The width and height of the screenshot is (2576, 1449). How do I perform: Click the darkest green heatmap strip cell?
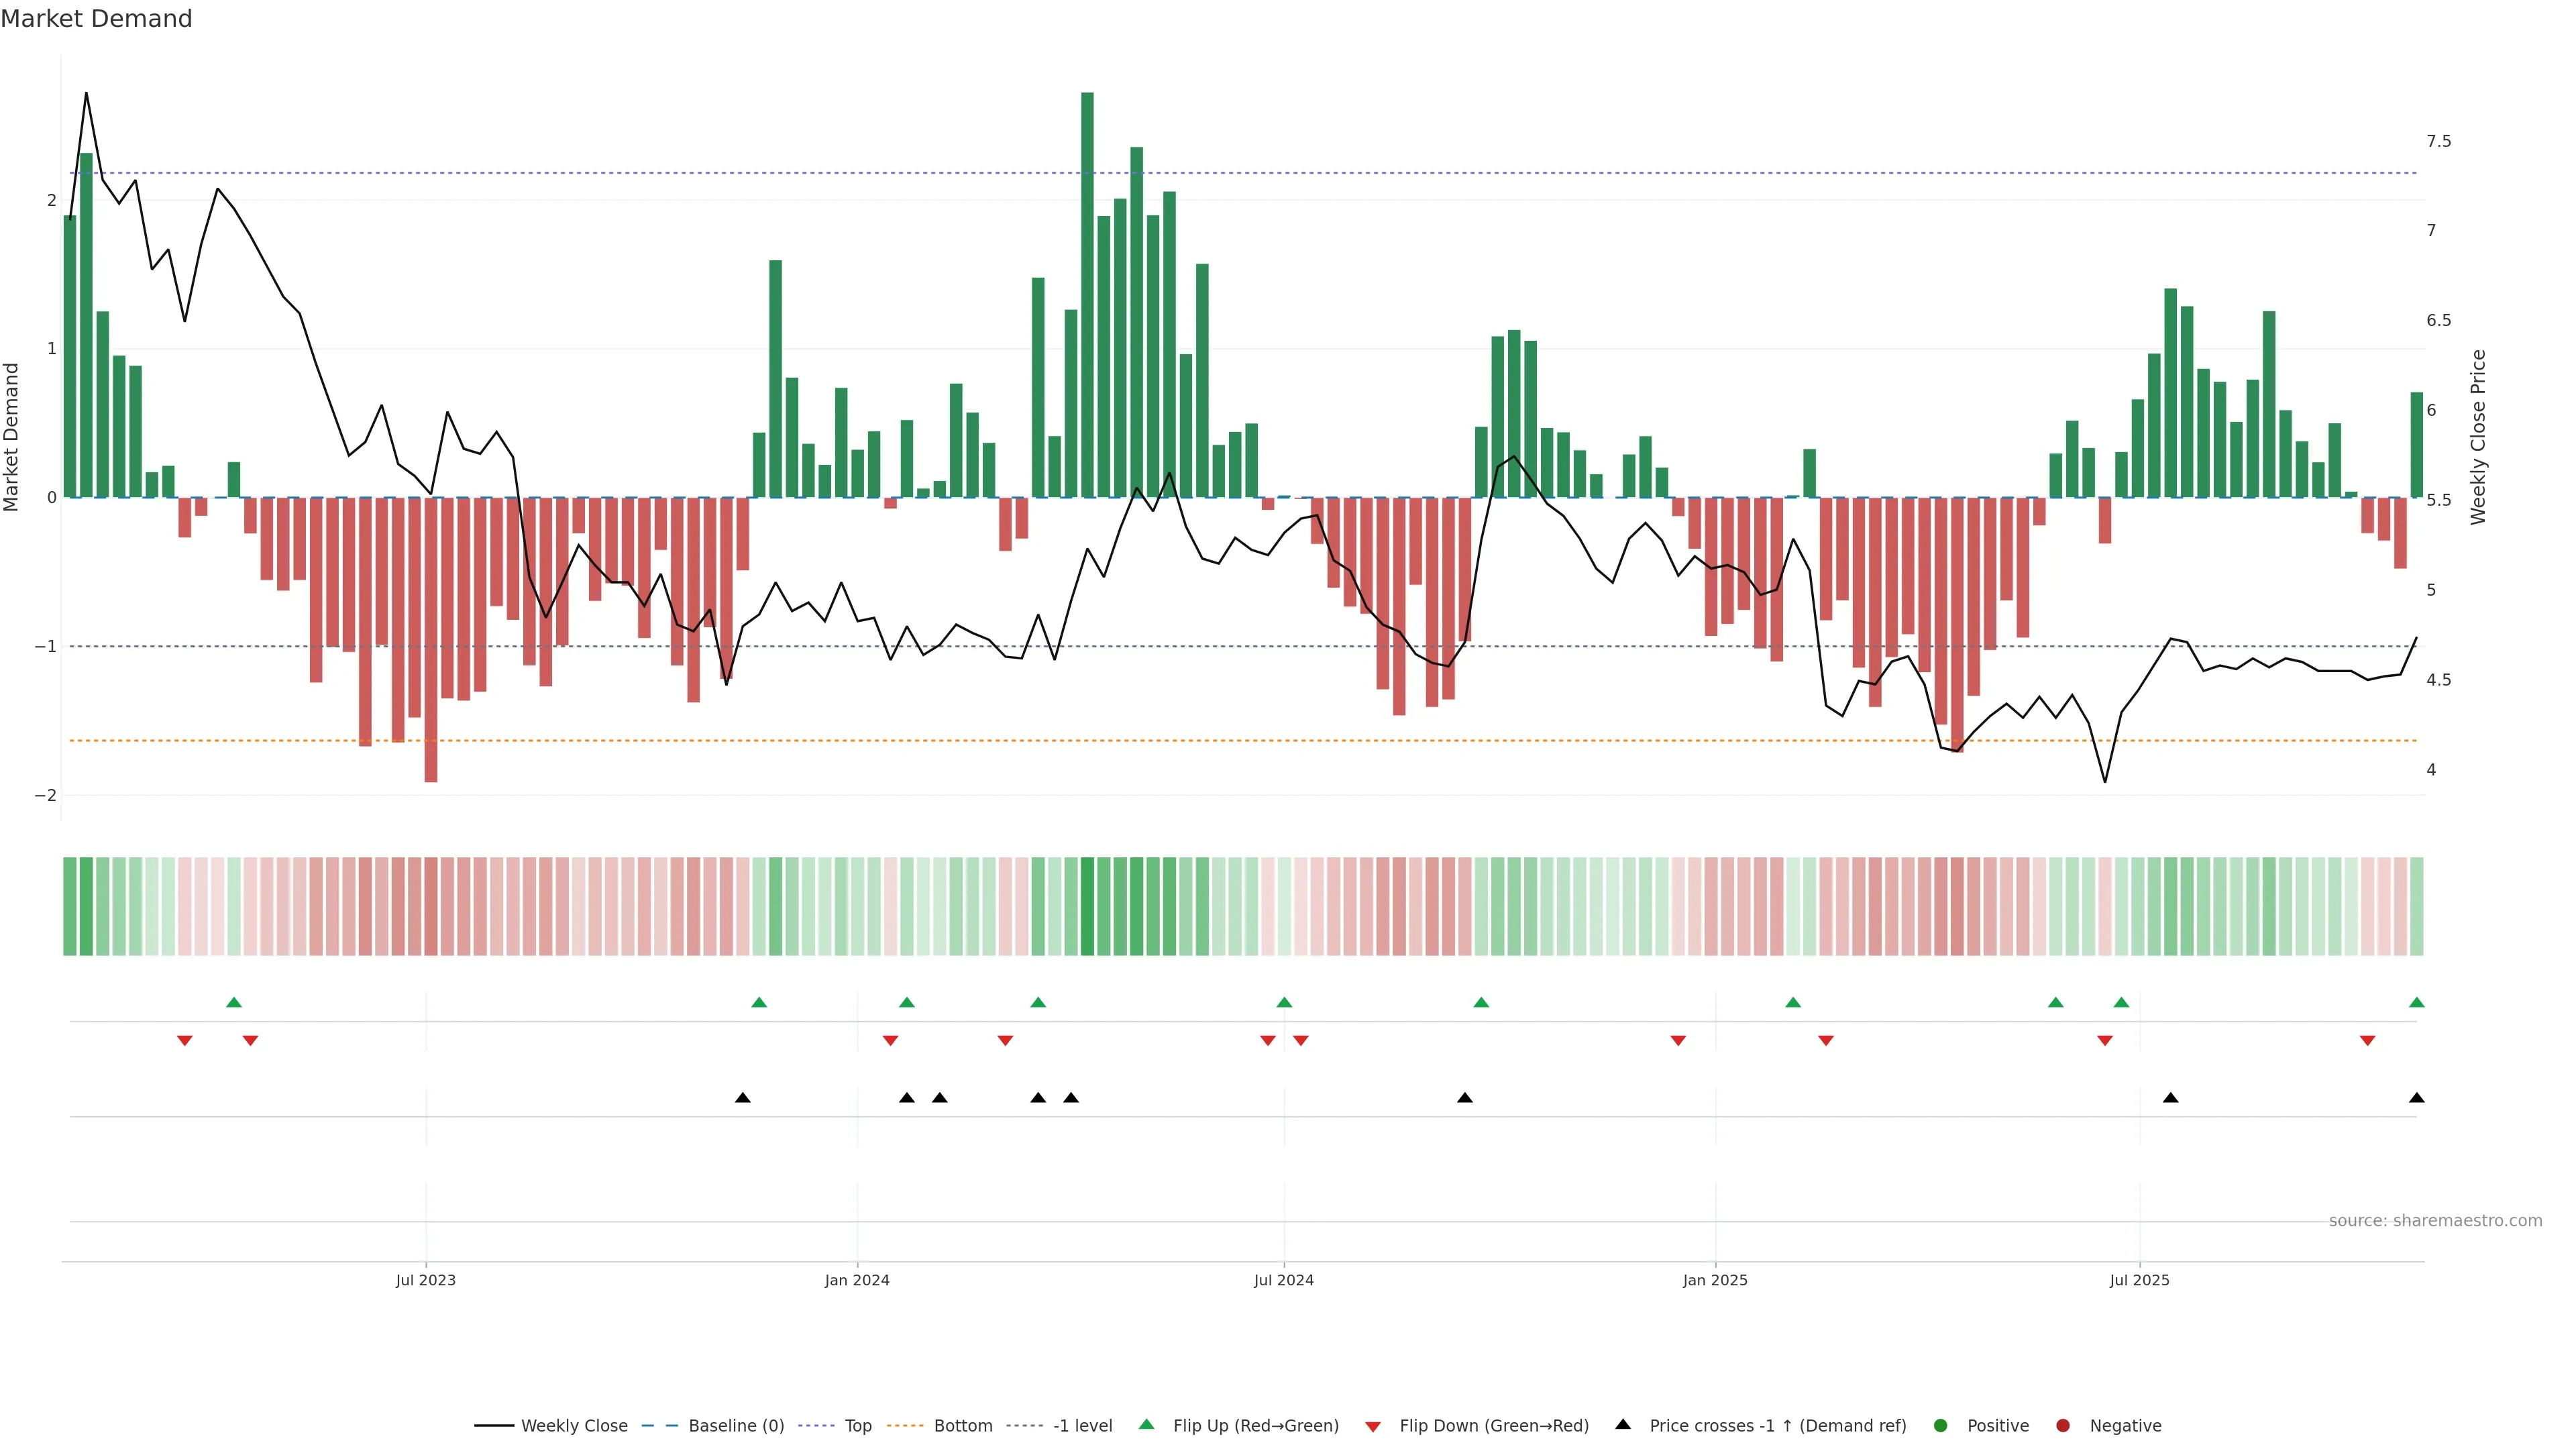point(1087,906)
